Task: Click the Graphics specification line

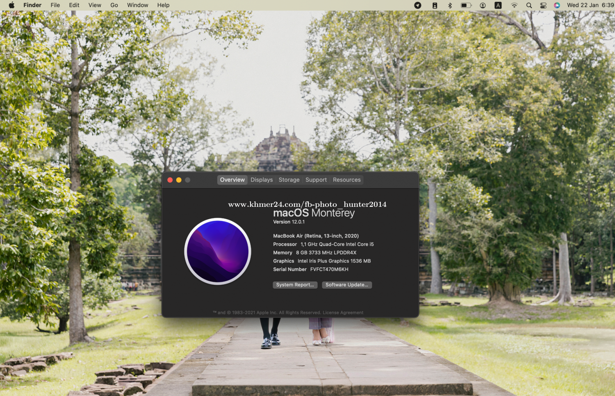Action: click(322, 261)
